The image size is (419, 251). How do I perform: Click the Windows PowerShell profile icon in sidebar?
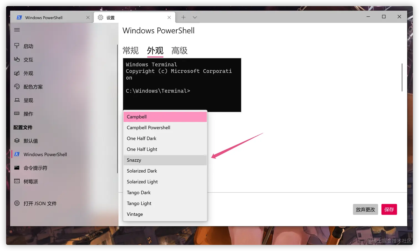click(17, 154)
